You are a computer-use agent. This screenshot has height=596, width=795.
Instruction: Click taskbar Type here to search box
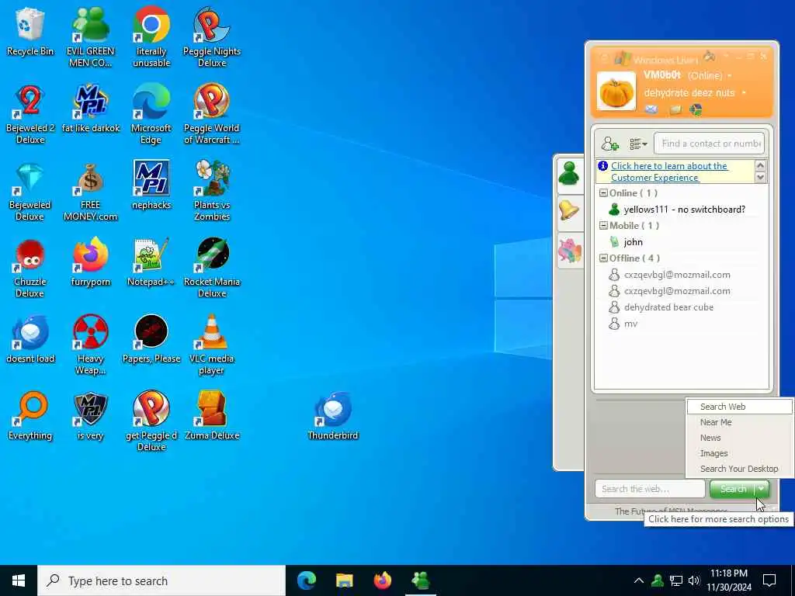coord(161,580)
